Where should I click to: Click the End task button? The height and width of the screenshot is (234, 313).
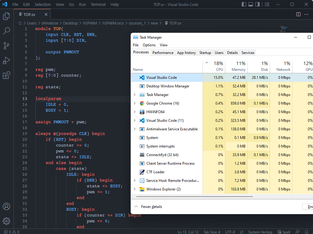click(309, 206)
